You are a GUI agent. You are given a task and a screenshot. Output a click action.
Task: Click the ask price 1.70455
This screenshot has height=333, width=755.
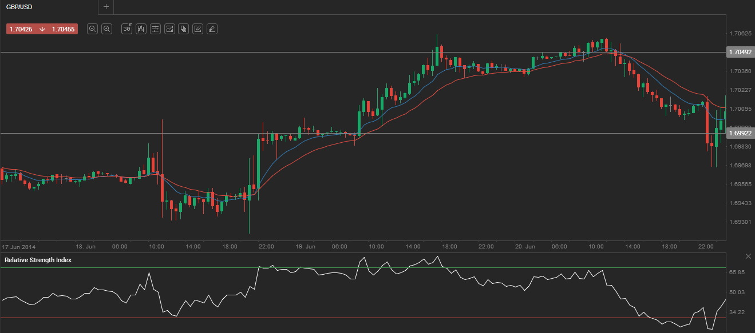coord(63,29)
